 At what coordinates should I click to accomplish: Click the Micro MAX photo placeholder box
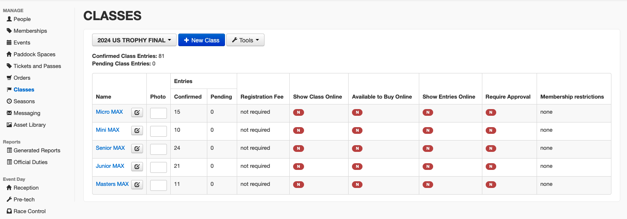[159, 113]
